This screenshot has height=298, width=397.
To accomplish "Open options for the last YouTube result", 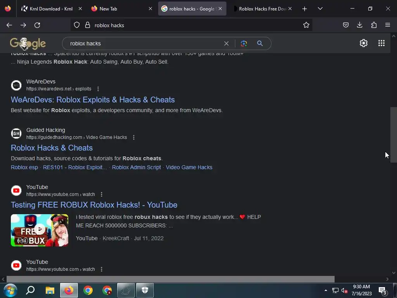I will (x=102, y=269).
